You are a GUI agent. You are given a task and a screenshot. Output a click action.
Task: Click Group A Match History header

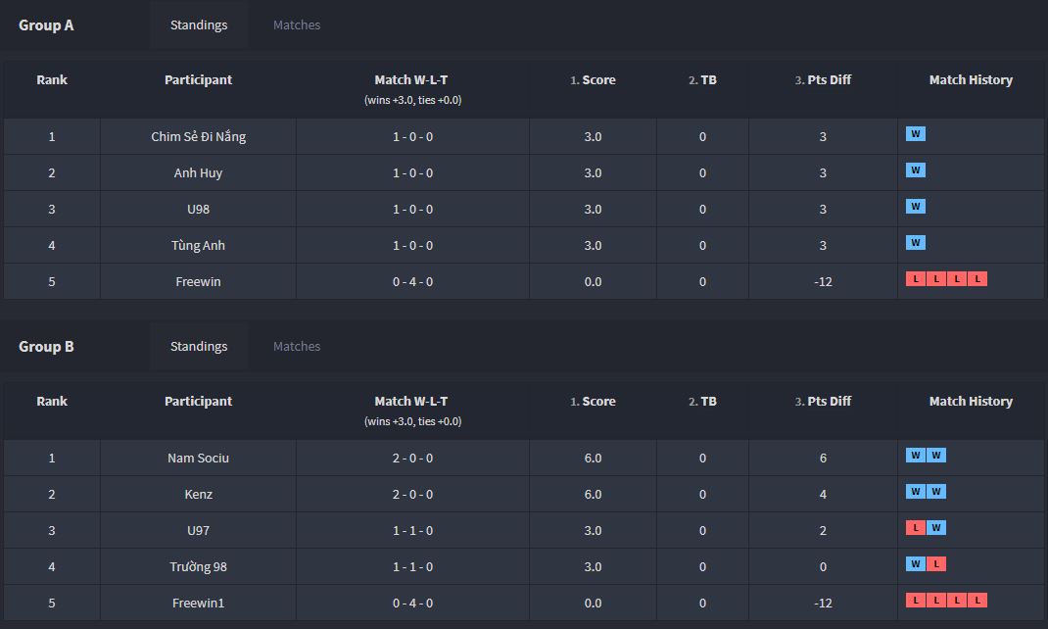(x=971, y=80)
